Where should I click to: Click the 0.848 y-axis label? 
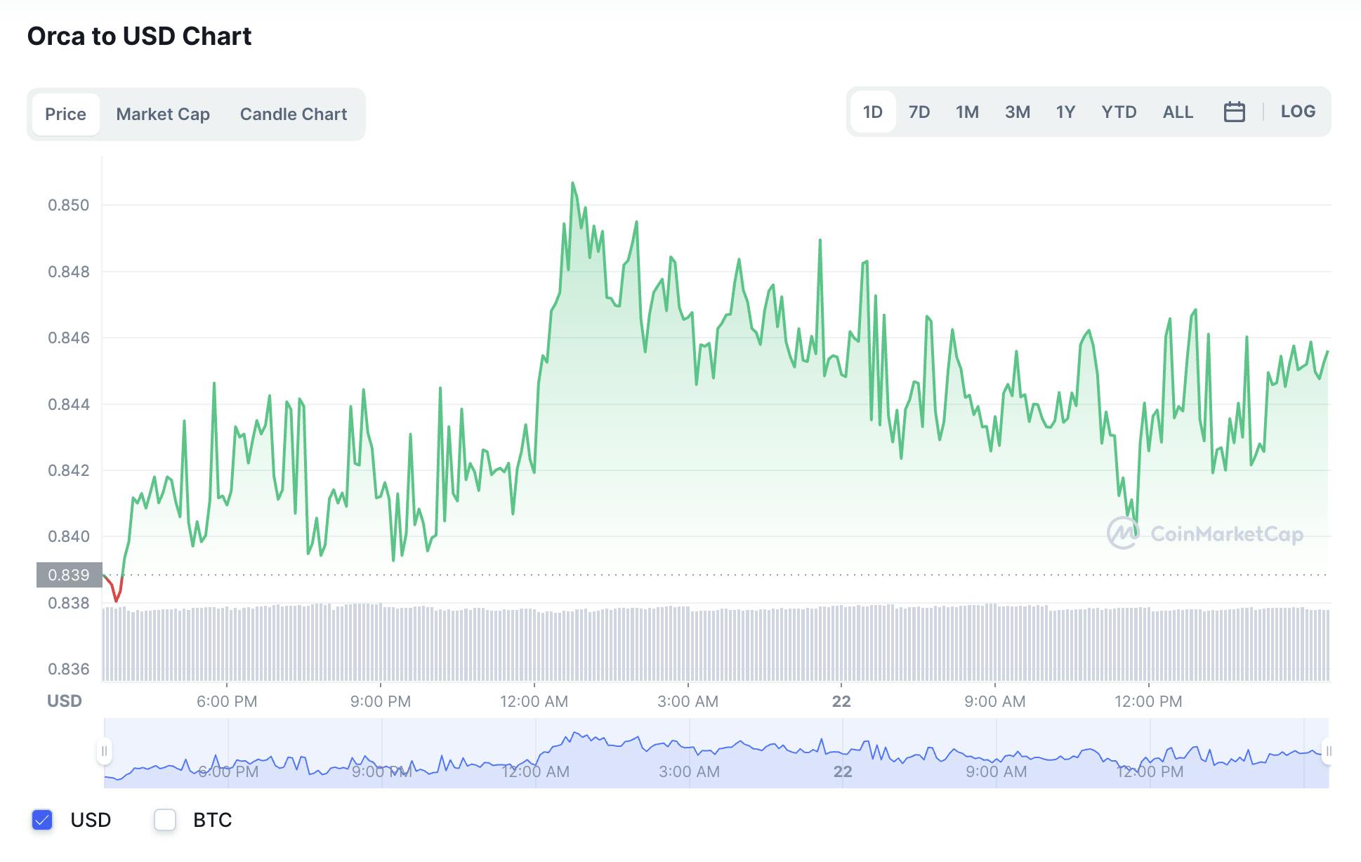click(x=69, y=272)
